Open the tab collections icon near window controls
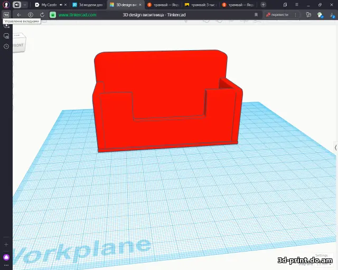The width and height of the screenshot is (338, 270). 285,5
